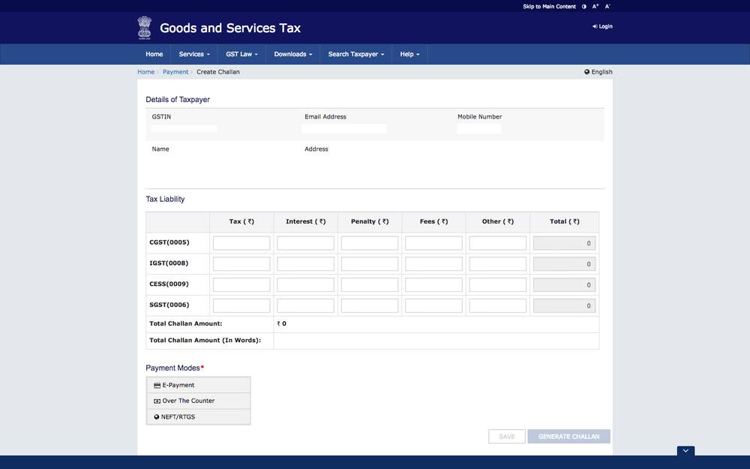Click the A+ increase font size icon
750x469 pixels.
[x=593, y=5]
